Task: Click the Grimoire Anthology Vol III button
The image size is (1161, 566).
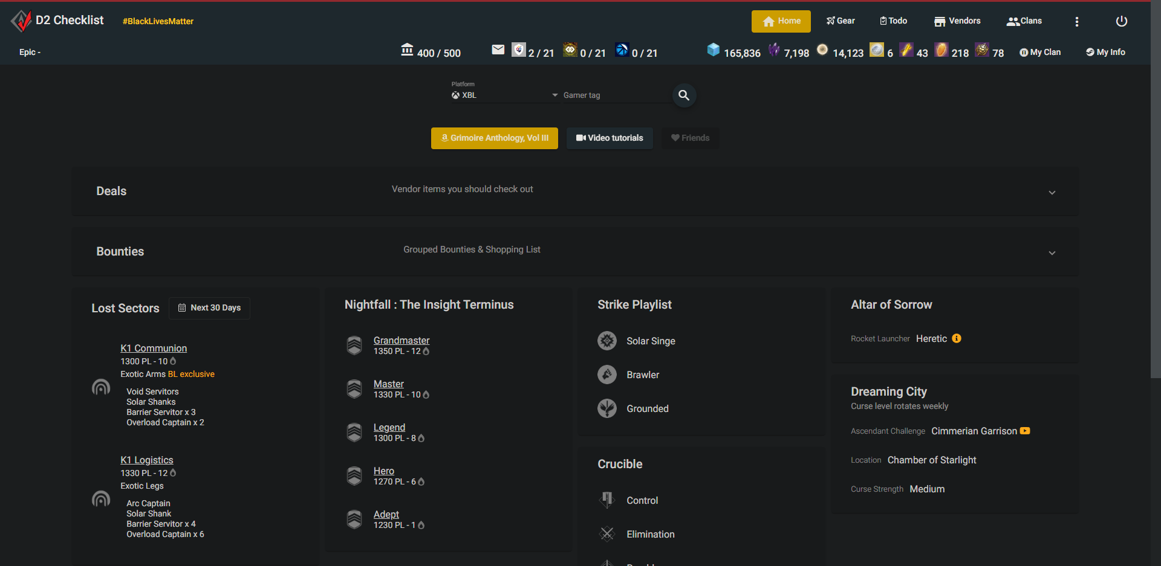Action: click(494, 138)
